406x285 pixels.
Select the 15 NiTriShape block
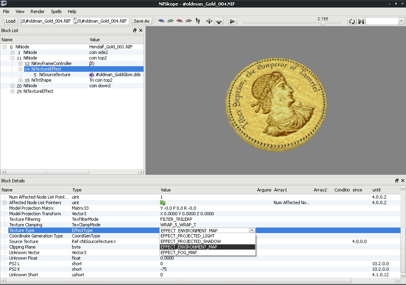point(72,80)
